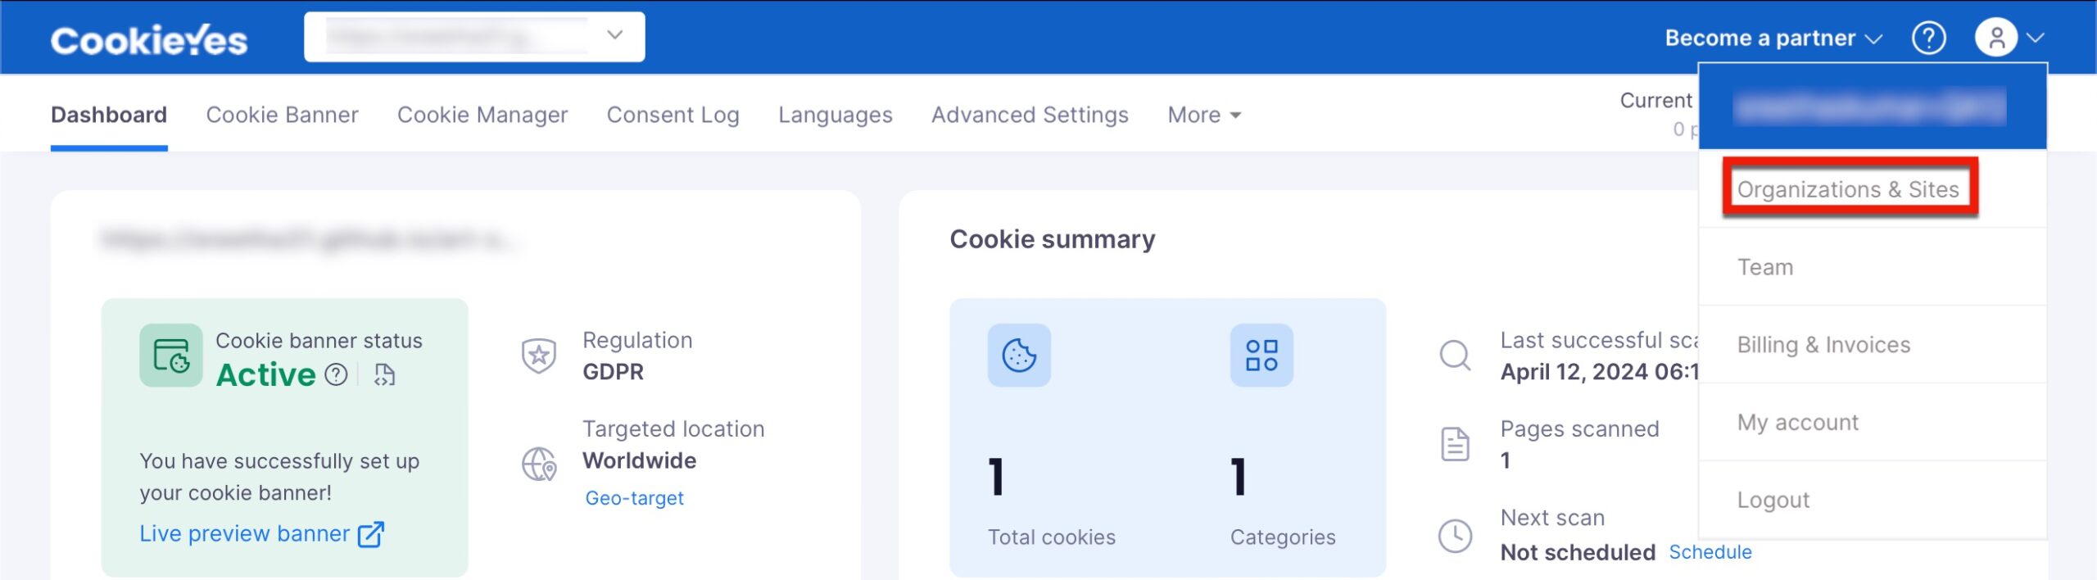Click the question mark beside Active status
This screenshot has height=580, width=2097.
pyautogui.click(x=336, y=375)
